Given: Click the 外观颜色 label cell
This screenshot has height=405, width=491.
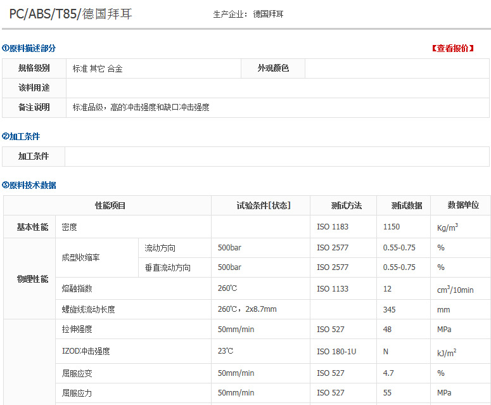Looking at the screenshot, I should pos(273,68).
